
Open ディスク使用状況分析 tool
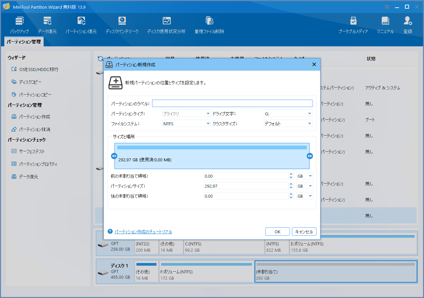pos(166,25)
